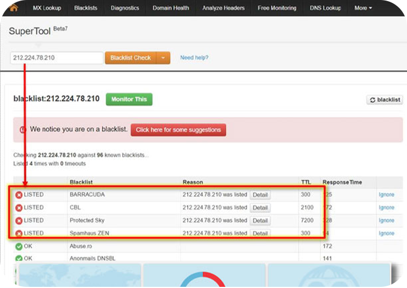Refresh using the blacklist button
This screenshot has height=288, width=407.
click(385, 100)
